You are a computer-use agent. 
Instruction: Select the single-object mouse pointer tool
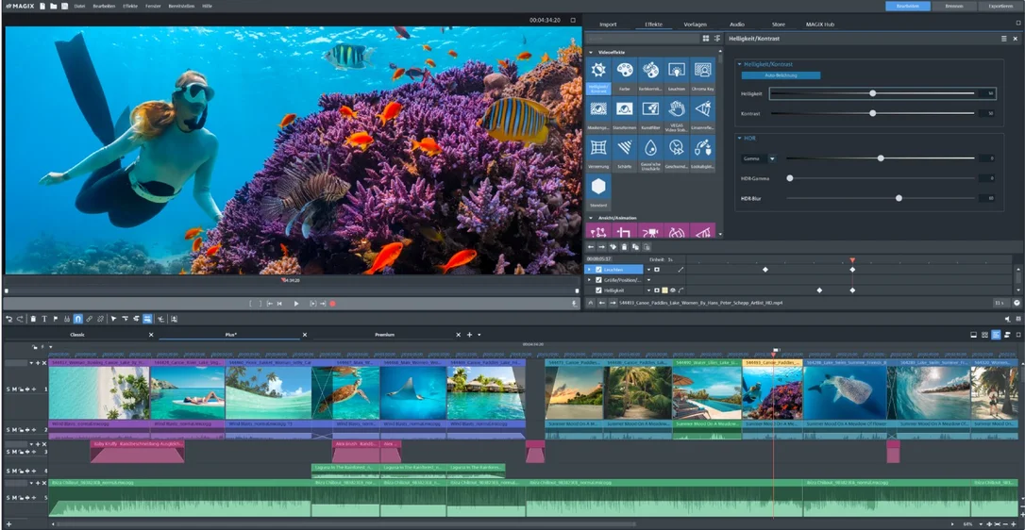(x=113, y=319)
